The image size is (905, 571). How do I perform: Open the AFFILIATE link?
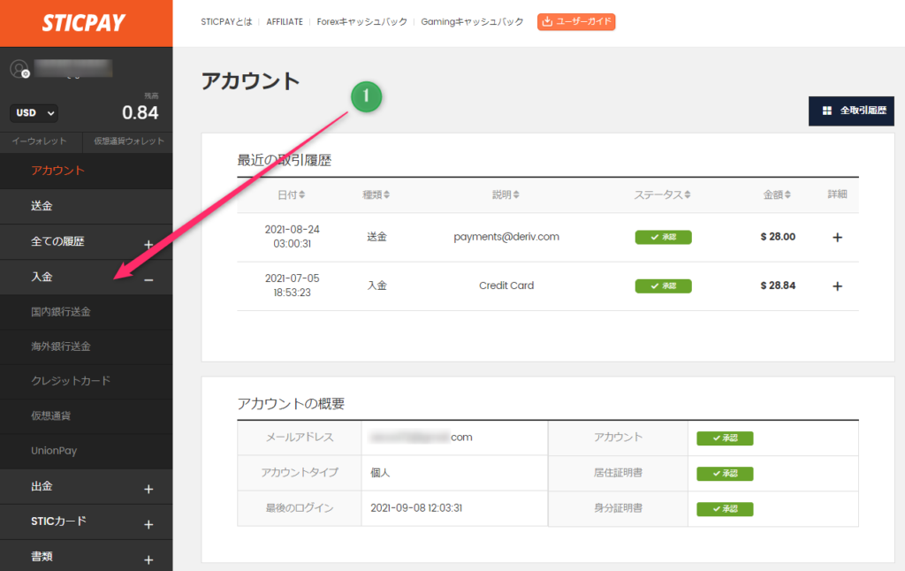pos(285,21)
